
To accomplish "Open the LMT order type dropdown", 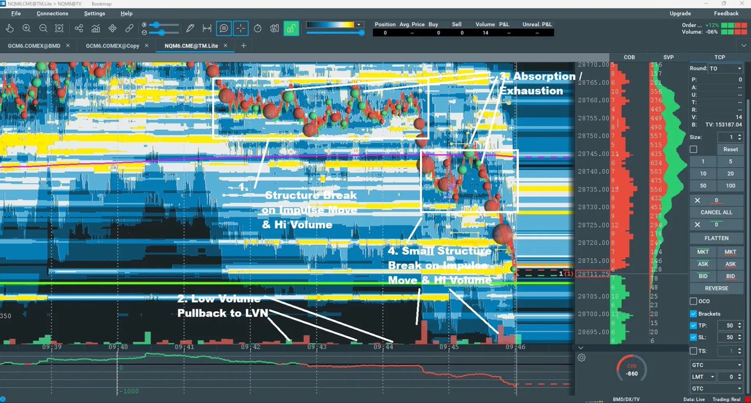I will click(x=702, y=377).
